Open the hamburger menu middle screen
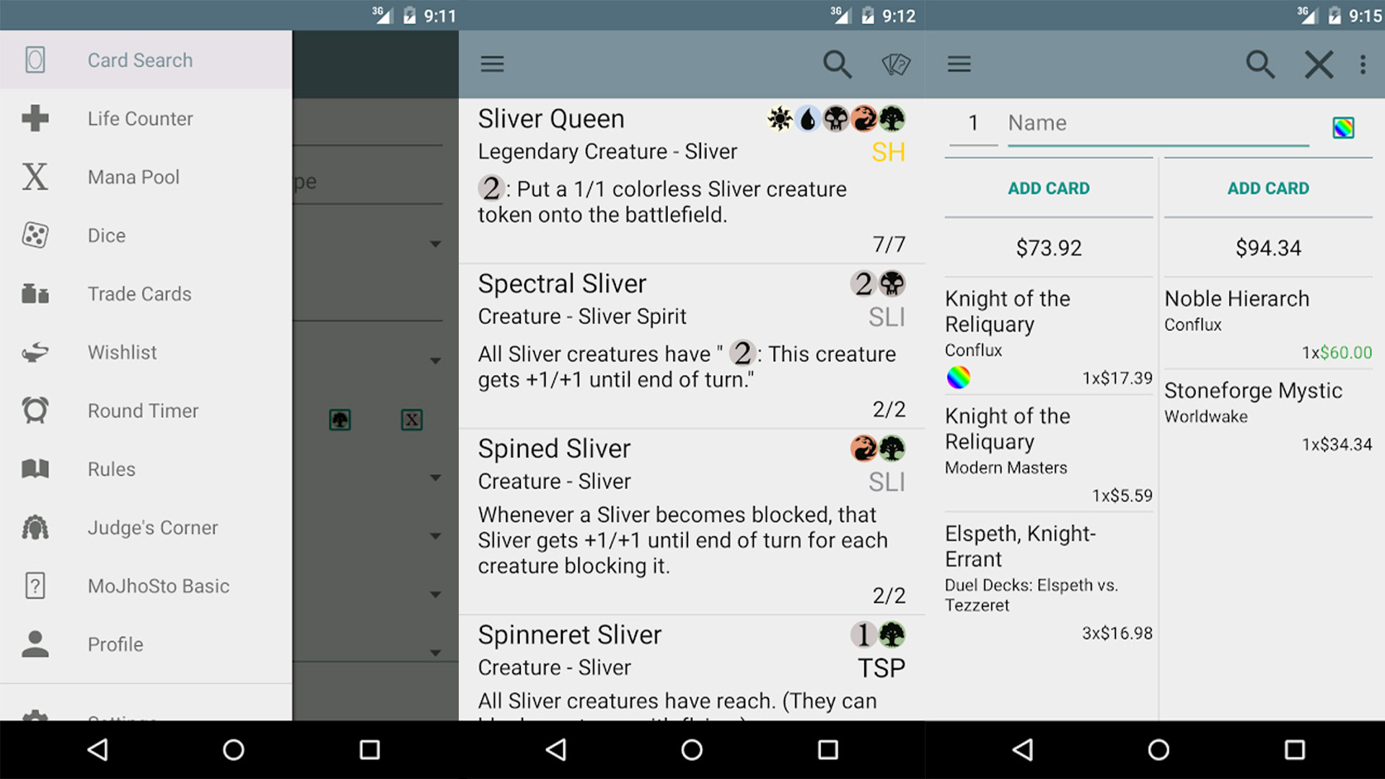Image resolution: width=1385 pixels, height=779 pixels. (x=492, y=63)
